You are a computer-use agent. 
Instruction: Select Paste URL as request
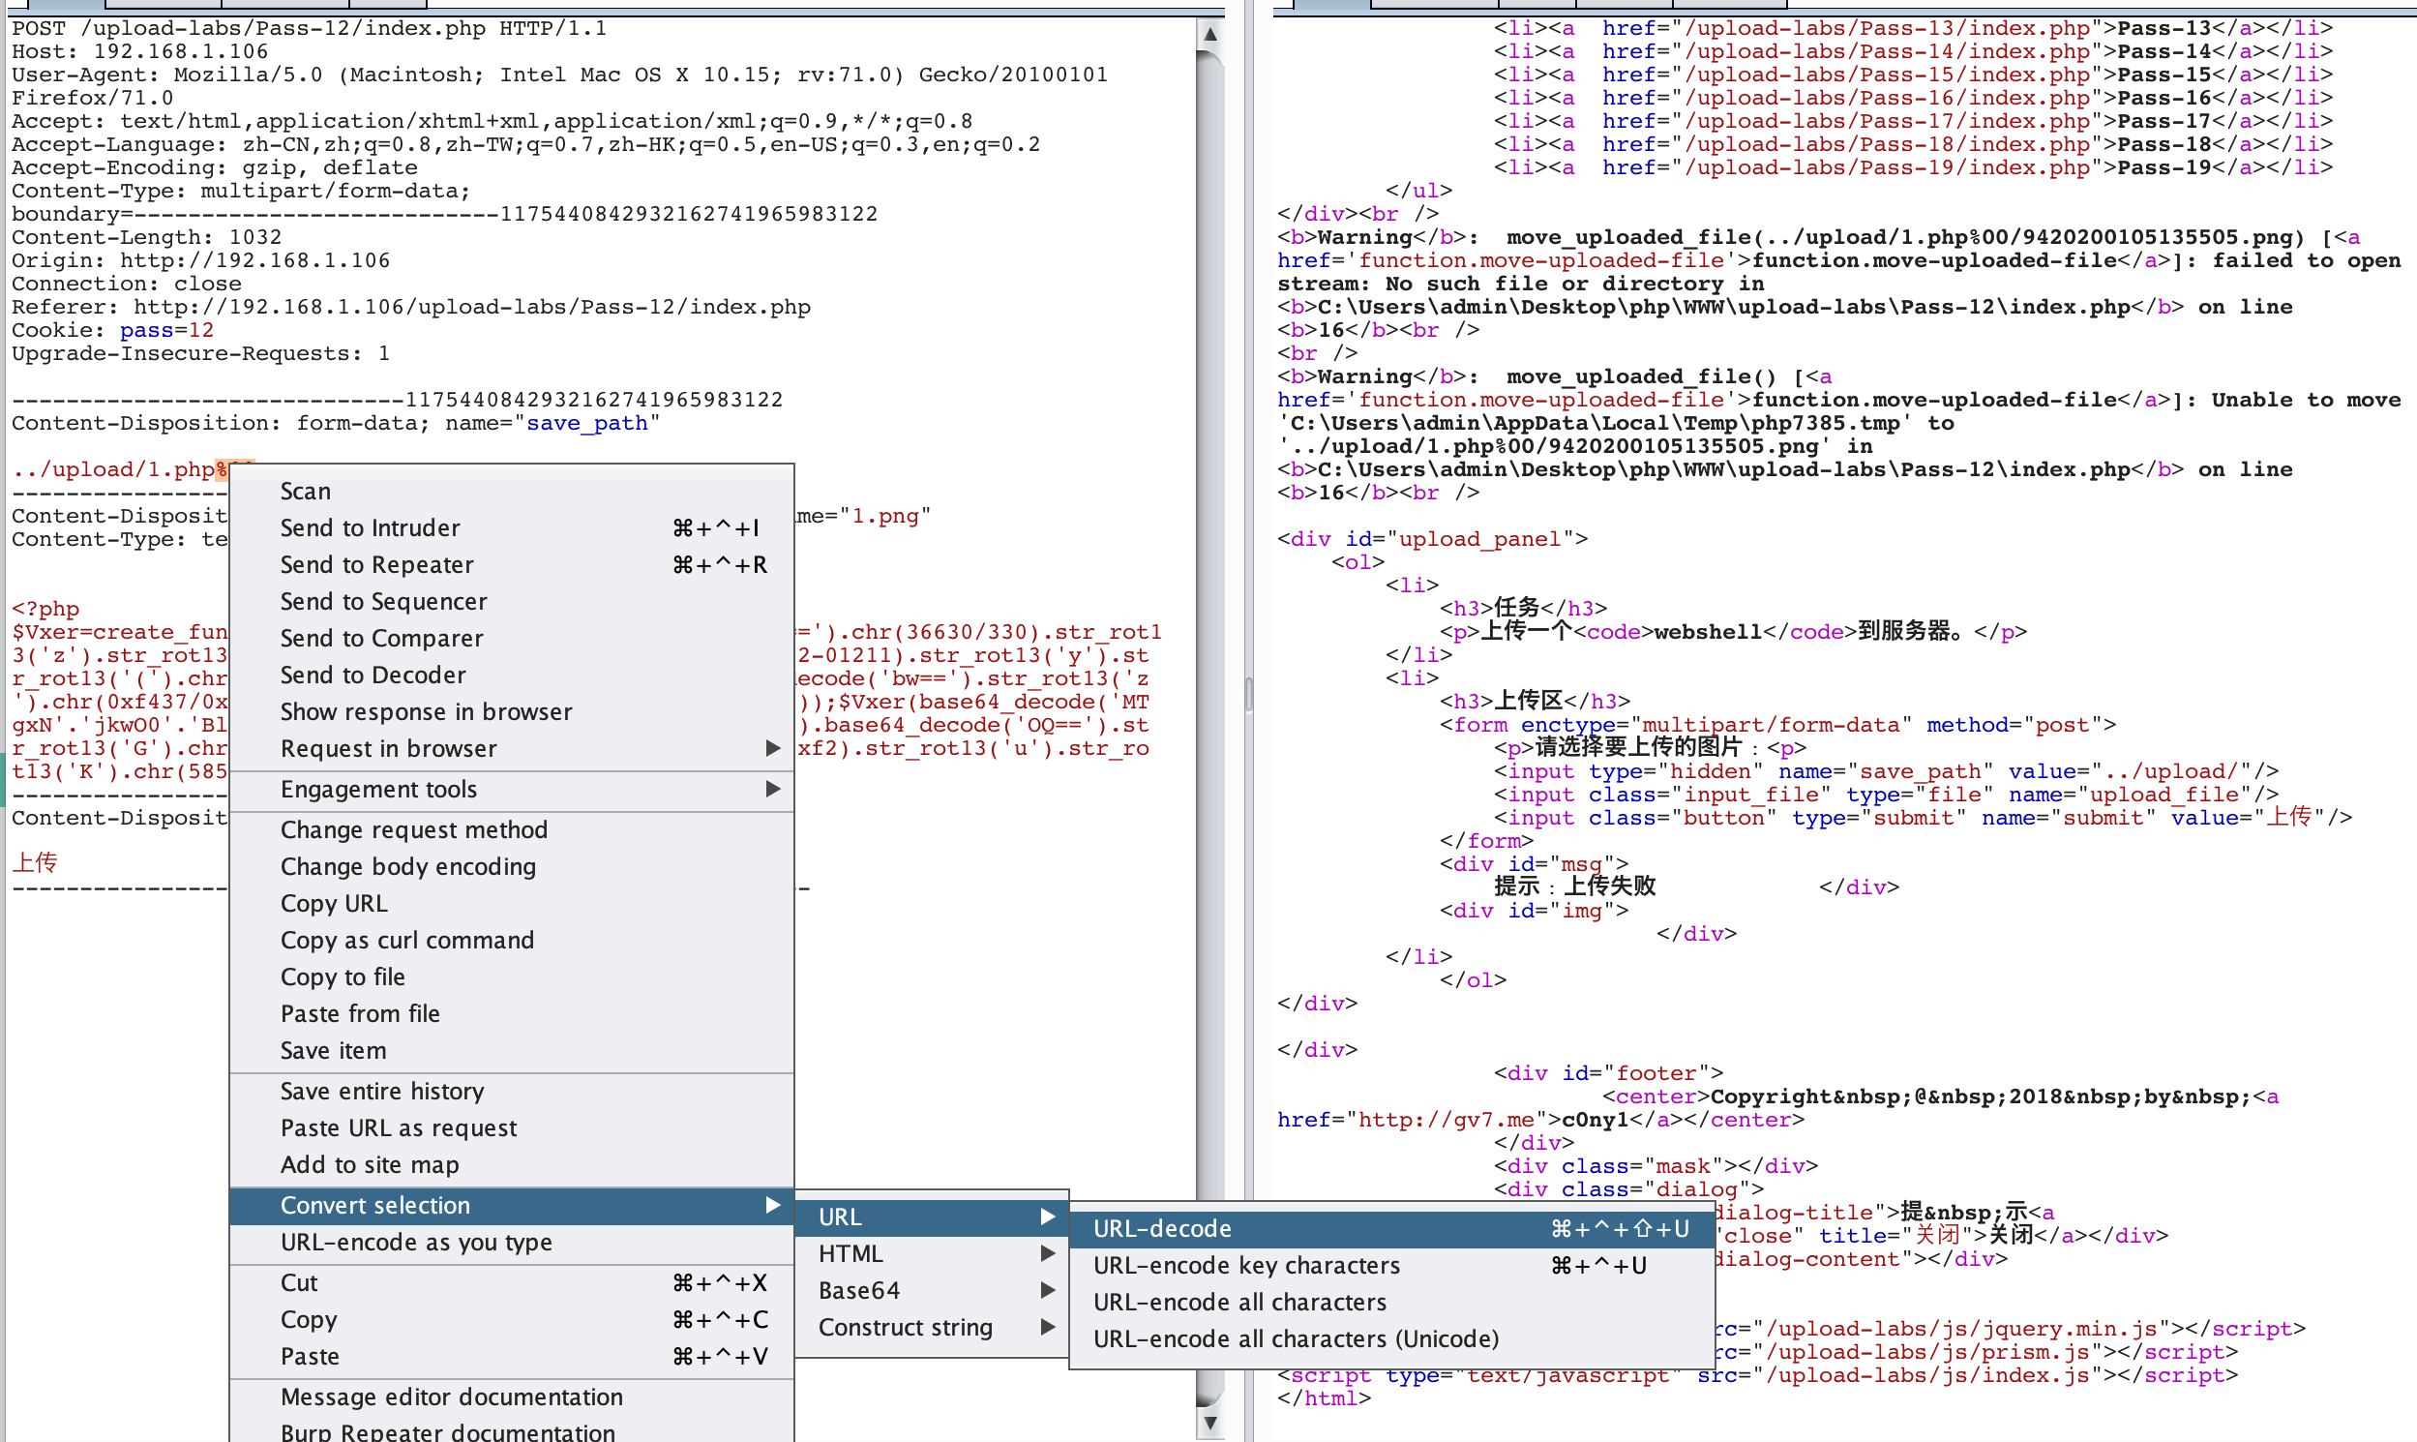coord(512,1129)
